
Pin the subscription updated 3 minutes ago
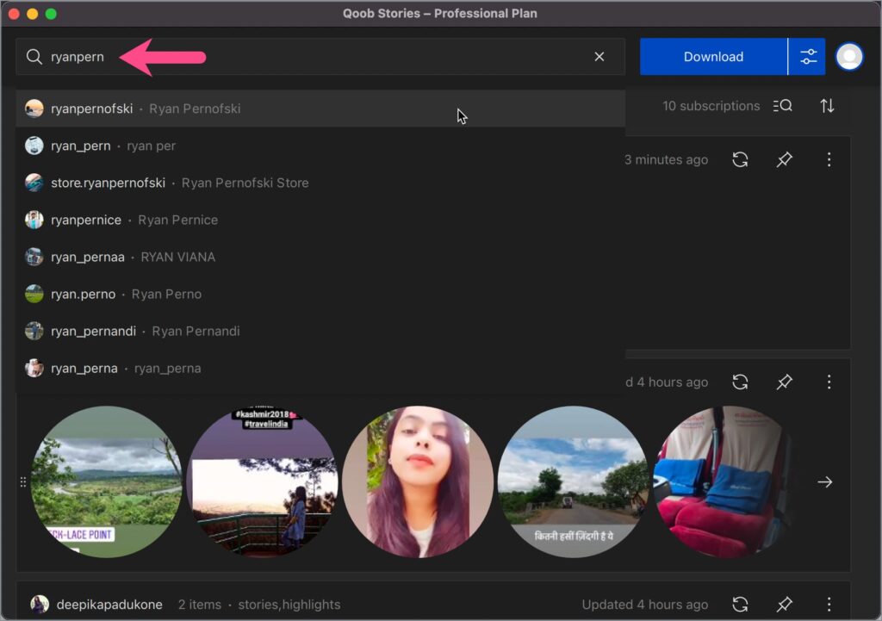coord(784,159)
